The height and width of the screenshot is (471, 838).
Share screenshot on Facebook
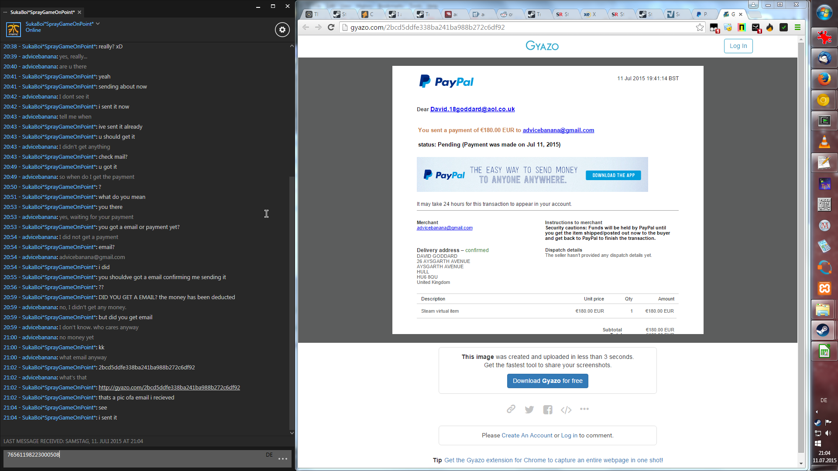pos(548,410)
